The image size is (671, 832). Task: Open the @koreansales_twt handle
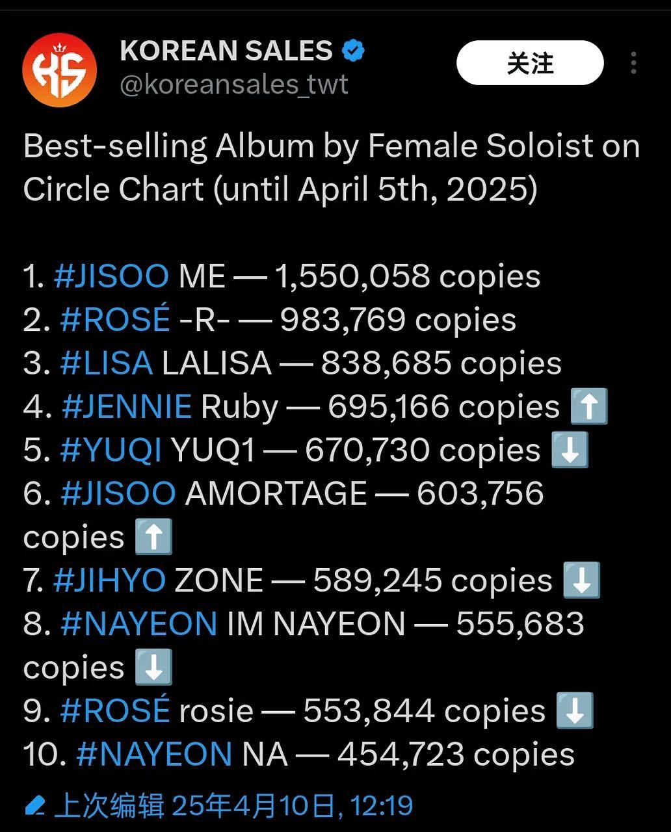(234, 84)
